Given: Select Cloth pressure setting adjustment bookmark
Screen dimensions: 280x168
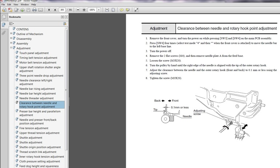Looking at the screenshot, I should pyautogui.click(x=40, y=161).
